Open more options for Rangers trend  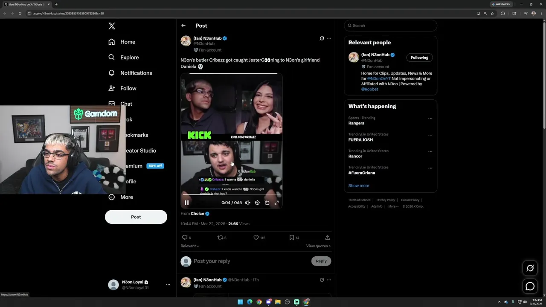pos(430,119)
